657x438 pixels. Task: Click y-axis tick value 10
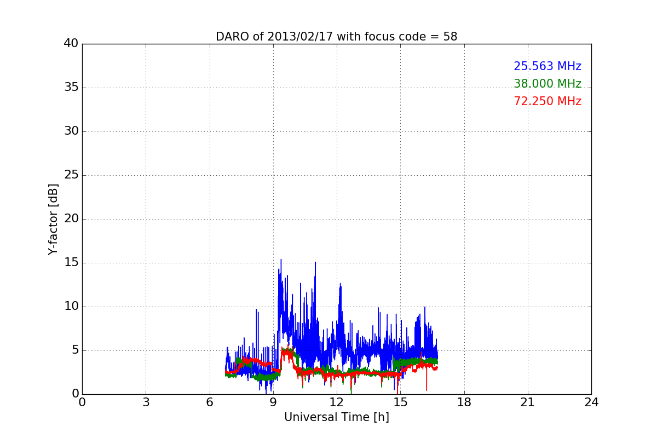point(71,307)
